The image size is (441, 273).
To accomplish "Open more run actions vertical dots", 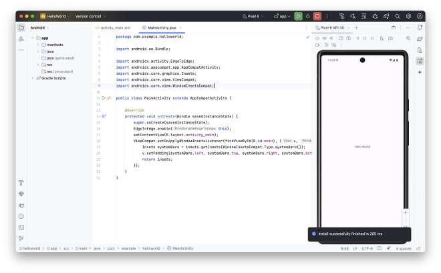I will (327, 16).
